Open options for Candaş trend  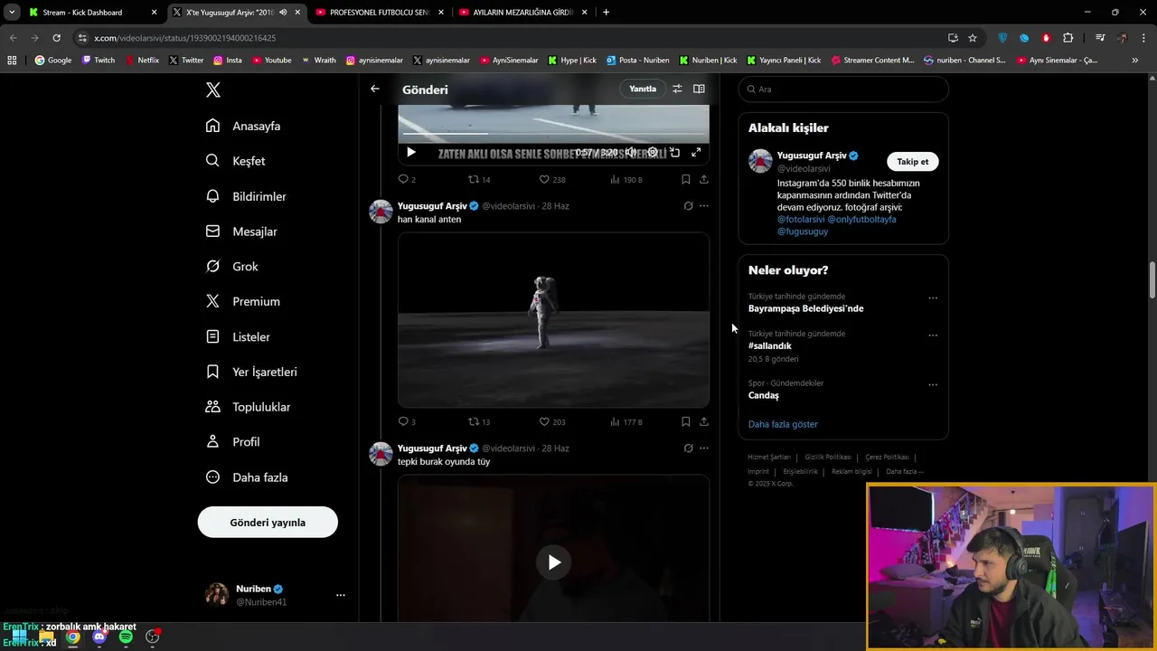[x=933, y=385]
